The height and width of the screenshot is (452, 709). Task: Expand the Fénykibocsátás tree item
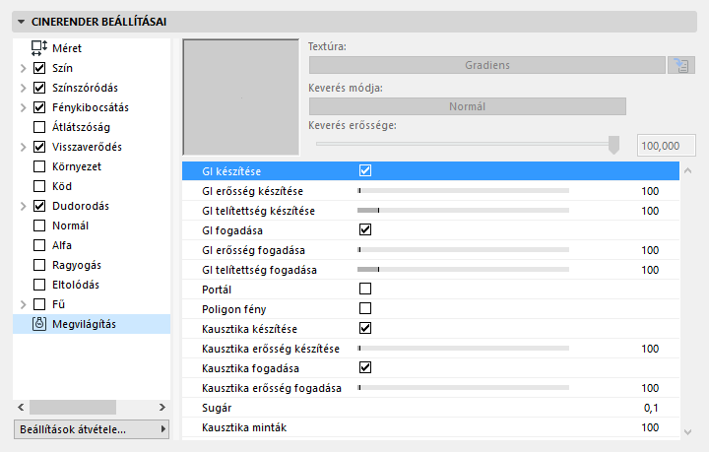point(23,107)
